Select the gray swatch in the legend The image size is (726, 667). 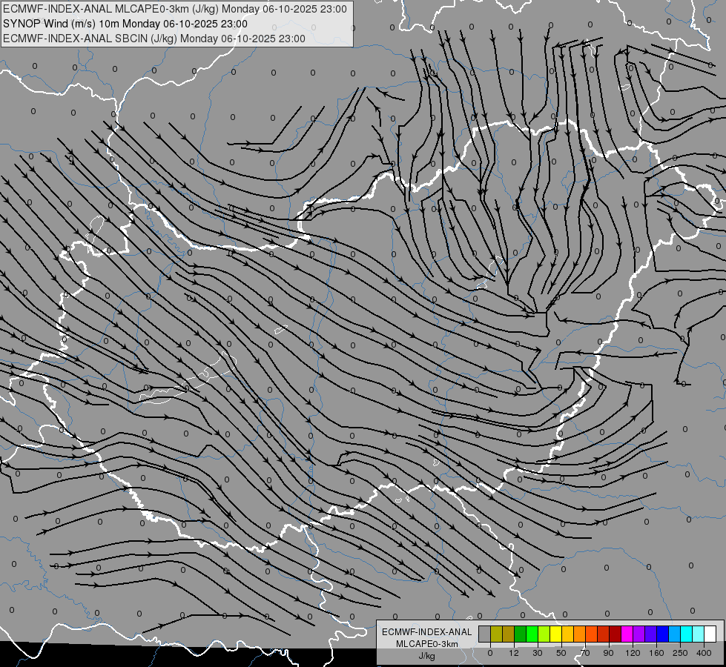coord(485,634)
